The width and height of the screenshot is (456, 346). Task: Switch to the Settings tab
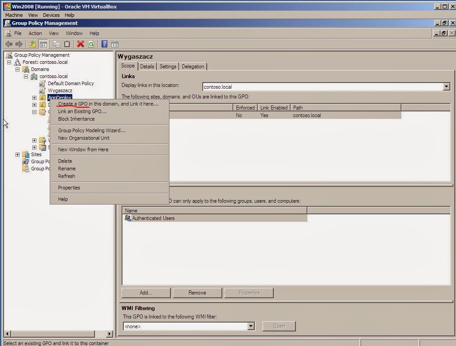tap(168, 67)
